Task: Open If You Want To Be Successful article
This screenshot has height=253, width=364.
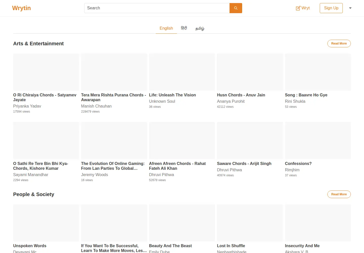Action: point(114,248)
